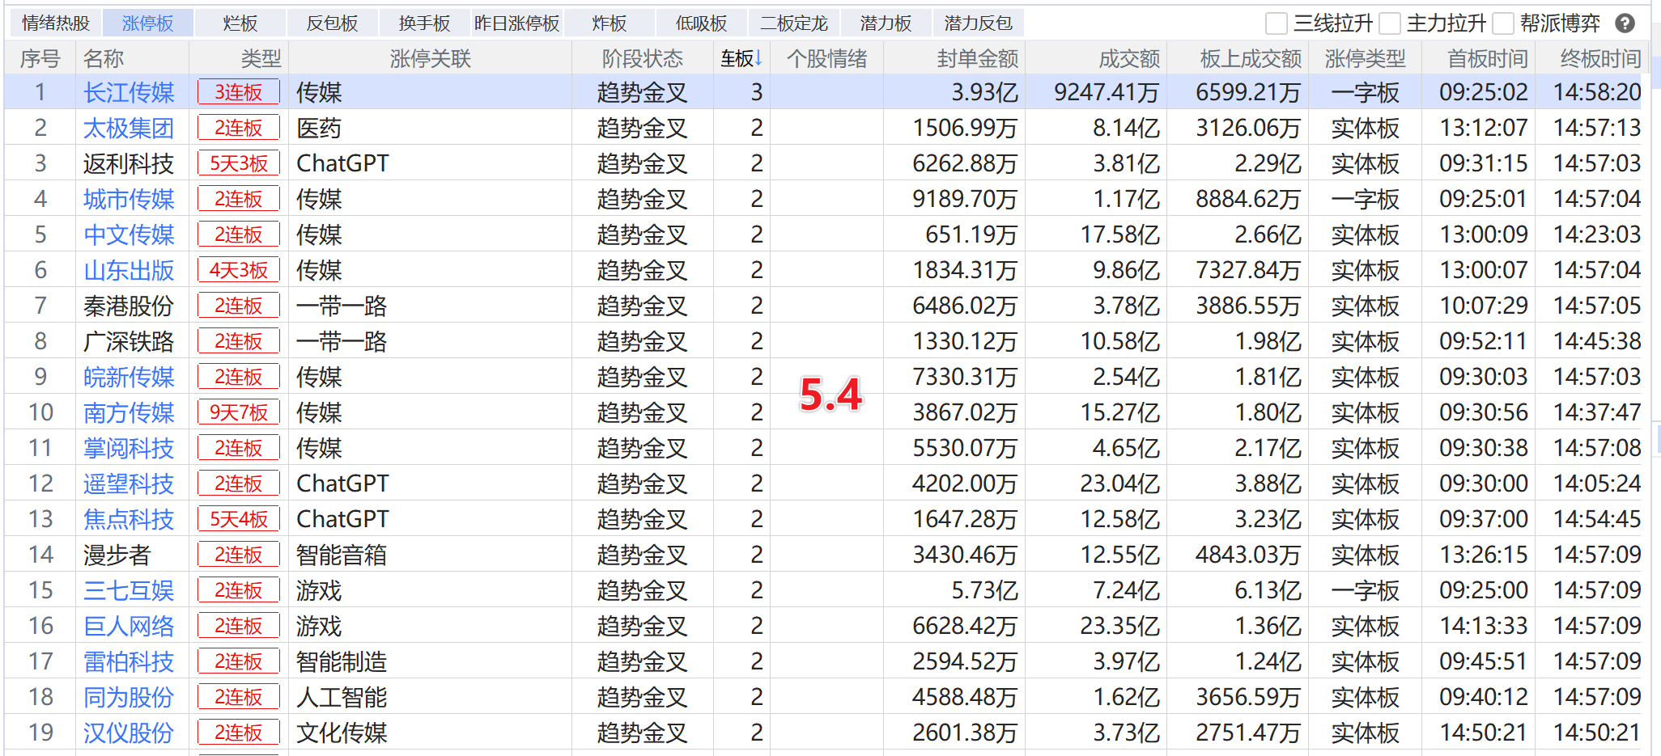The width and height of the screenshot is (1661, 756).
Task: Open the 三七互娱 stock link
Action: 129,590
